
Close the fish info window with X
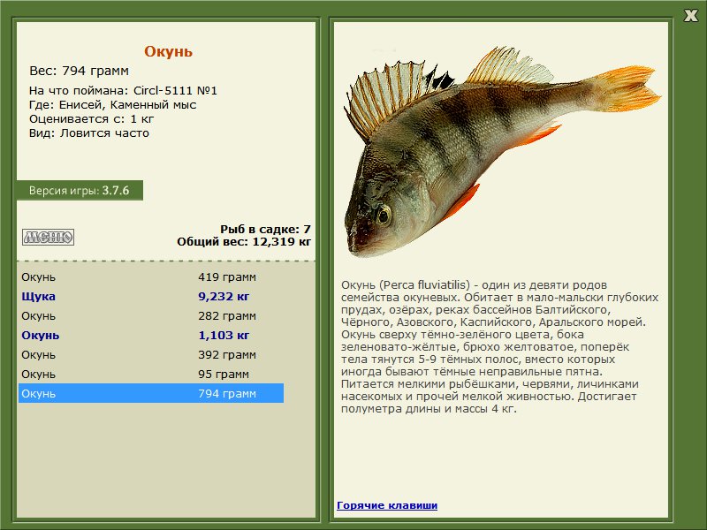pyautogui.click(x=690, y=16)
